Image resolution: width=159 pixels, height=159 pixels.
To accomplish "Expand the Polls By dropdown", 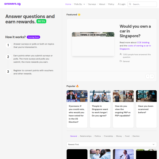I will pyautogui.click(x=79, y=4).
